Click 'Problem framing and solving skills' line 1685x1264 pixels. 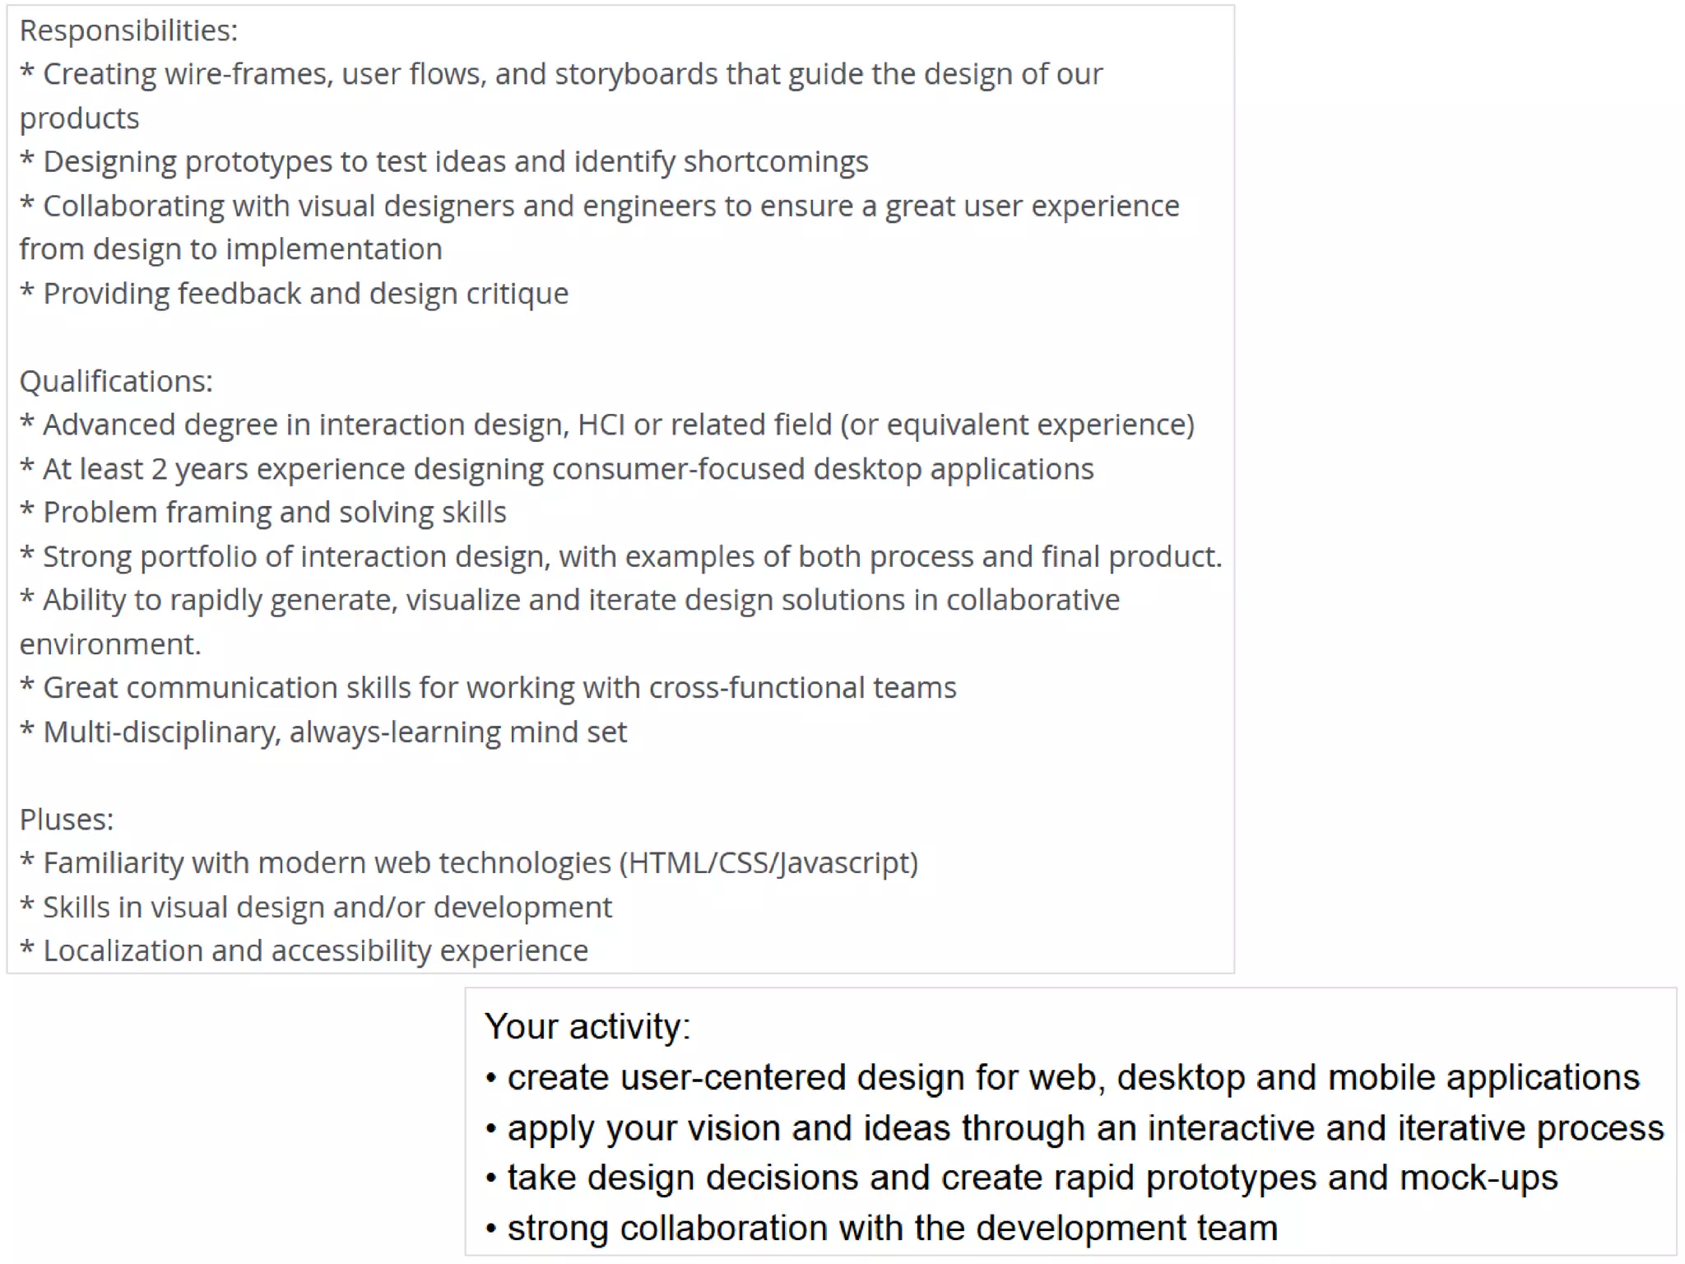click(263, 513)
